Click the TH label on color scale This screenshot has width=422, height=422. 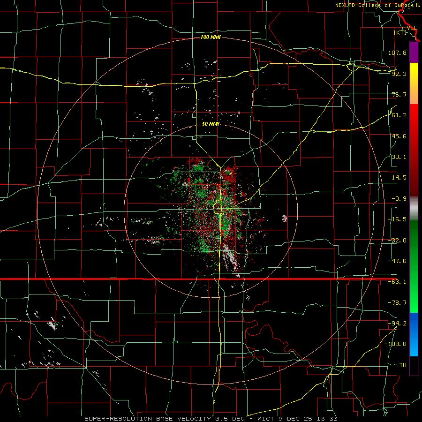(x=403, y=365)
